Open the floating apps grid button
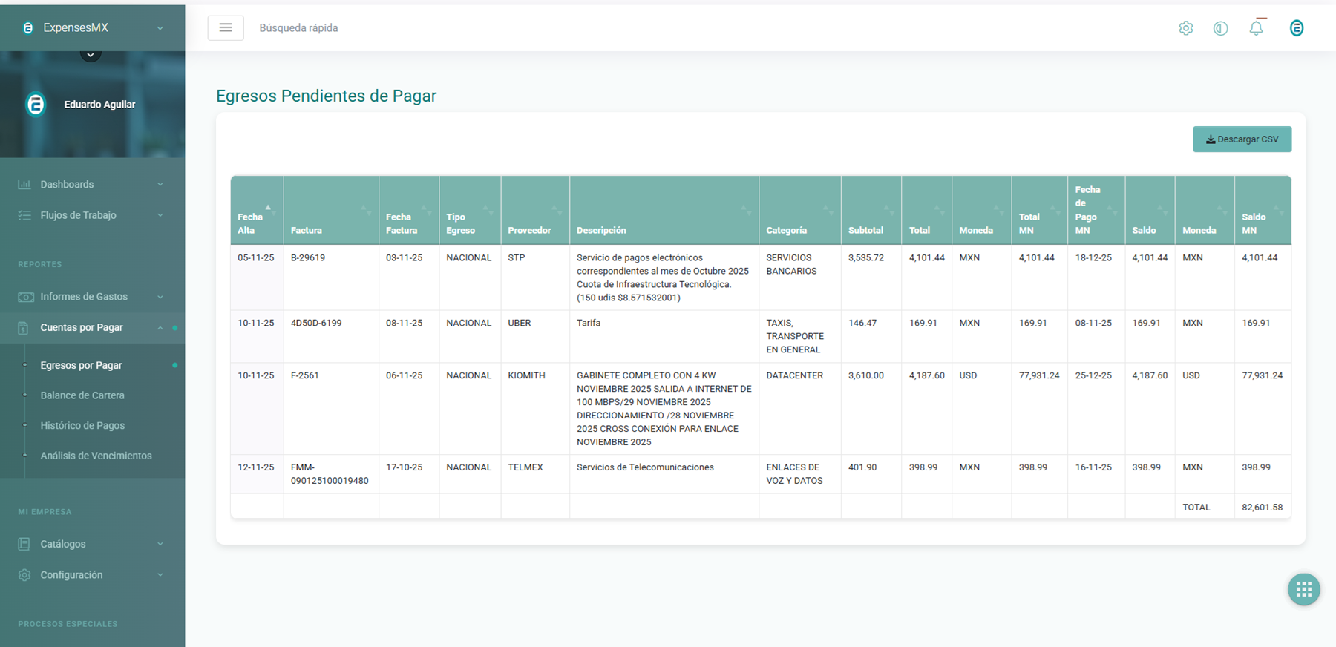Screen dimensions: 1336x647 (x=1303, y=590)
